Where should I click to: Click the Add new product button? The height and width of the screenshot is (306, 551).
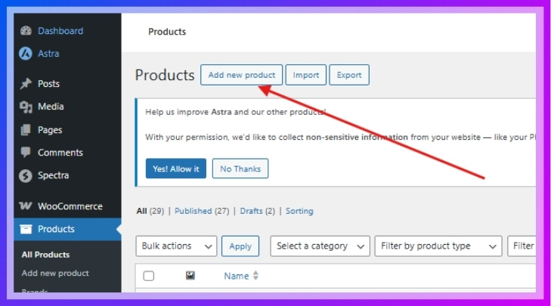(x=241, y=75)
